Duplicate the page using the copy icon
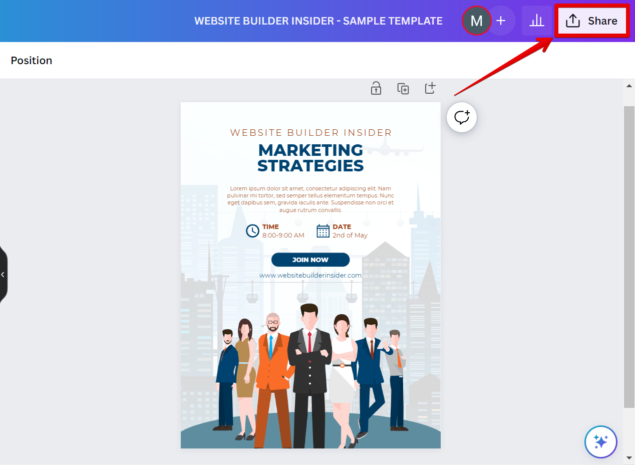The height and width of the screenshot is (465, 635). click(x=403, y=88)
